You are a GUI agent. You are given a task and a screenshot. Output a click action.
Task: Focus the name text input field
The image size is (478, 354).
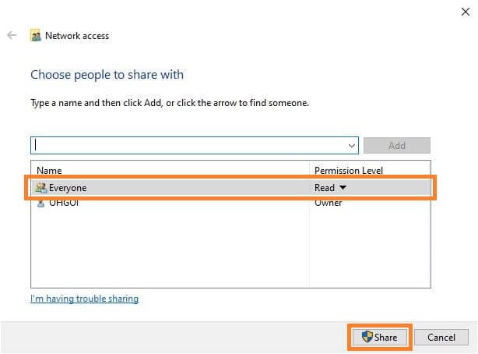coord(187,146)
